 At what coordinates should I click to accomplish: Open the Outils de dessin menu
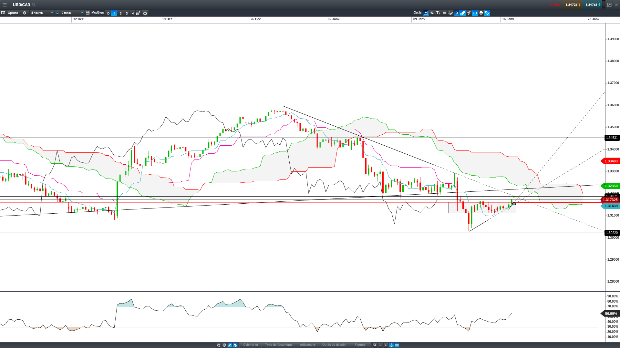tap(334, 345)
